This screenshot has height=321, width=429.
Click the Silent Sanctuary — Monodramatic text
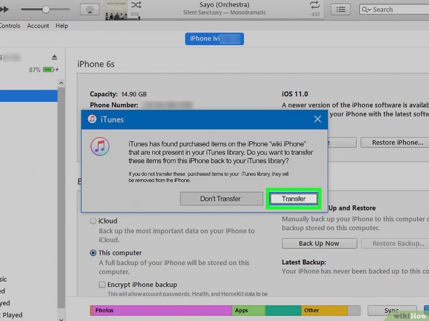tap(224, 13)
